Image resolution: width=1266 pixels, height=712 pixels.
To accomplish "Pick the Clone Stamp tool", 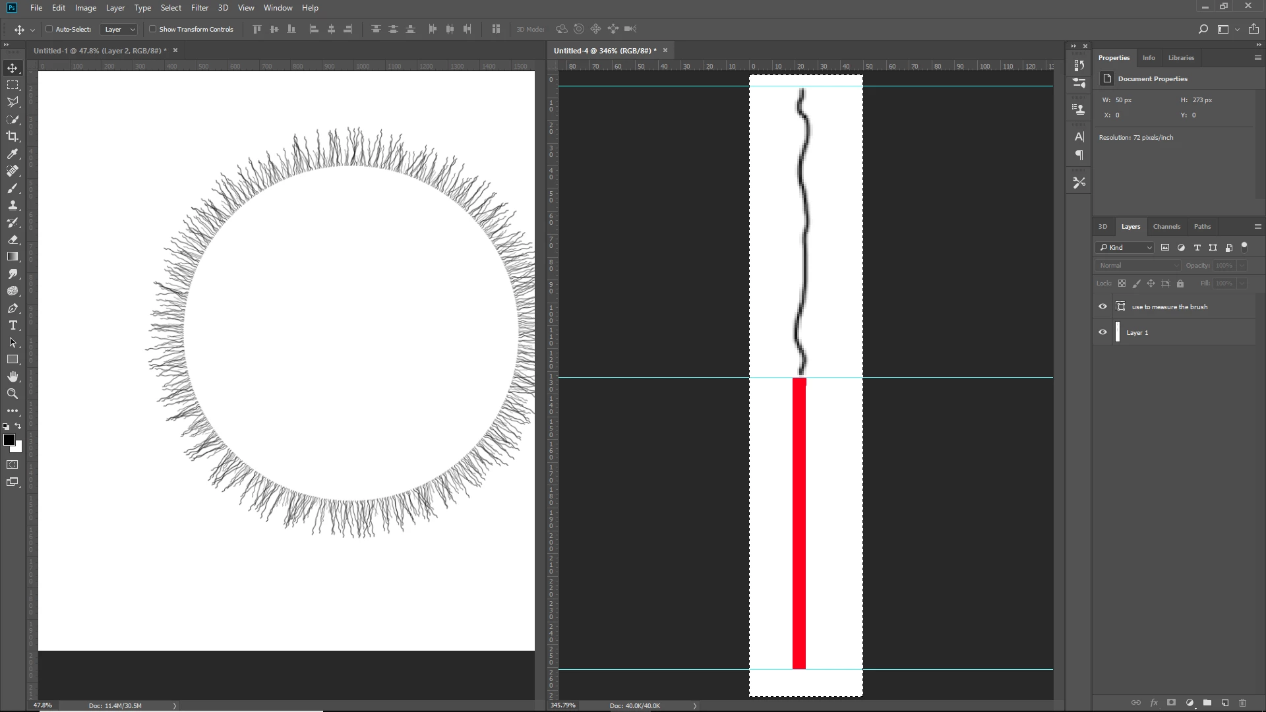I will coord(13,205).
